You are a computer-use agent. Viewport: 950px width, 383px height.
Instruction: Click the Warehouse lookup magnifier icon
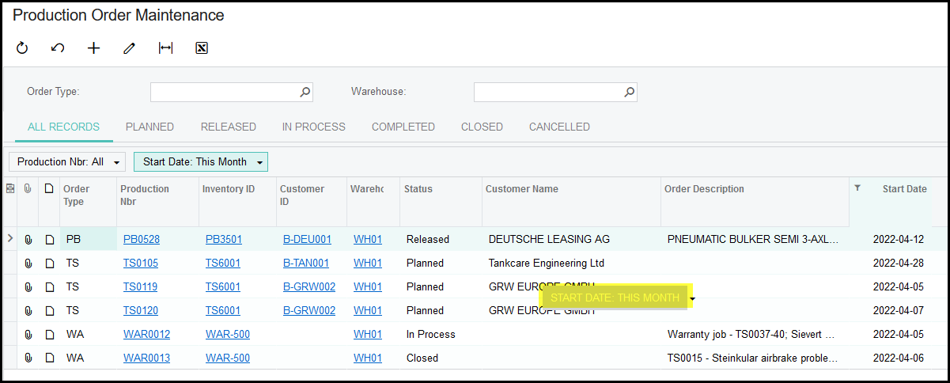(x=629, y=92)
